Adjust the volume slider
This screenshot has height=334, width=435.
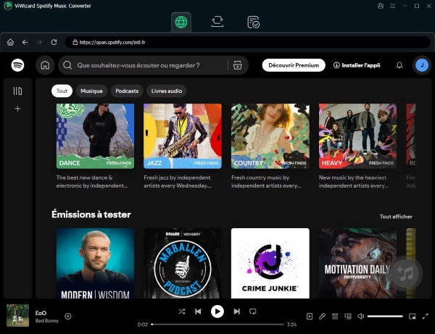click(385, 317)
